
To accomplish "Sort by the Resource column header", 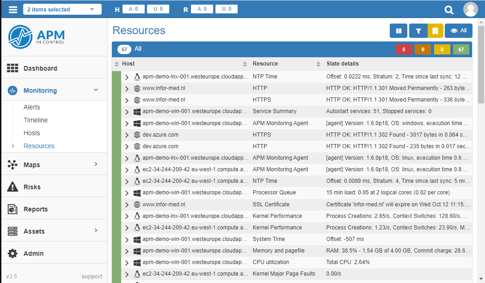I will 265,64.
